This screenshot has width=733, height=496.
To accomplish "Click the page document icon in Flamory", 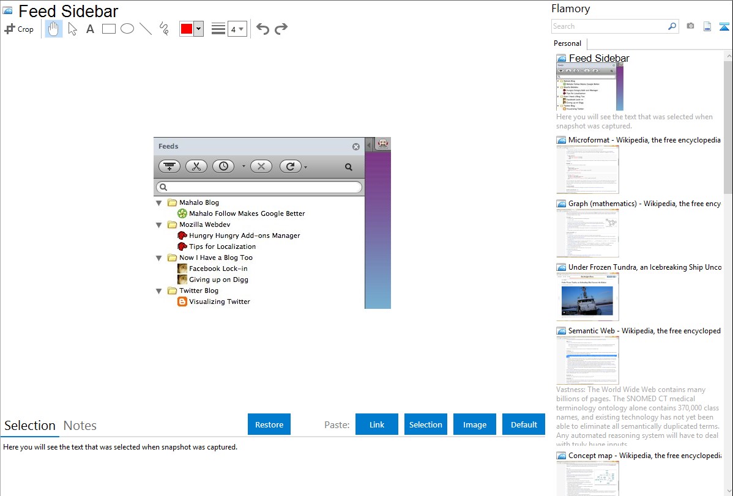I will pyautogui.click(x=707, y=26).
